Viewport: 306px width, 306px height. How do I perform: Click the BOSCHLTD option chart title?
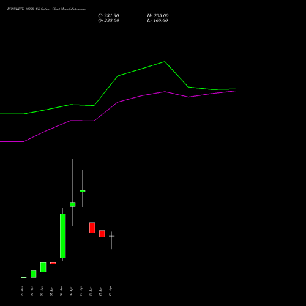(47, 9)
